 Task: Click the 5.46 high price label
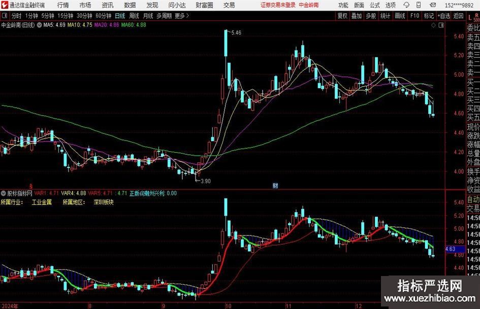point(236,33)
